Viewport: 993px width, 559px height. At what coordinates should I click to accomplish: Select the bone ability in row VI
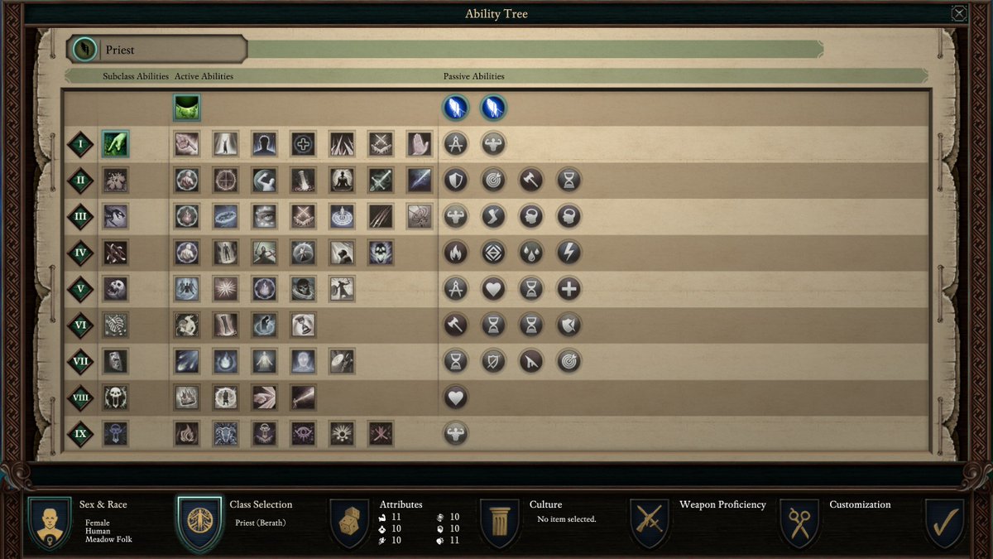click(225, 325)
